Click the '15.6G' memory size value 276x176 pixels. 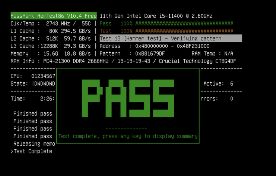point(51,54)
